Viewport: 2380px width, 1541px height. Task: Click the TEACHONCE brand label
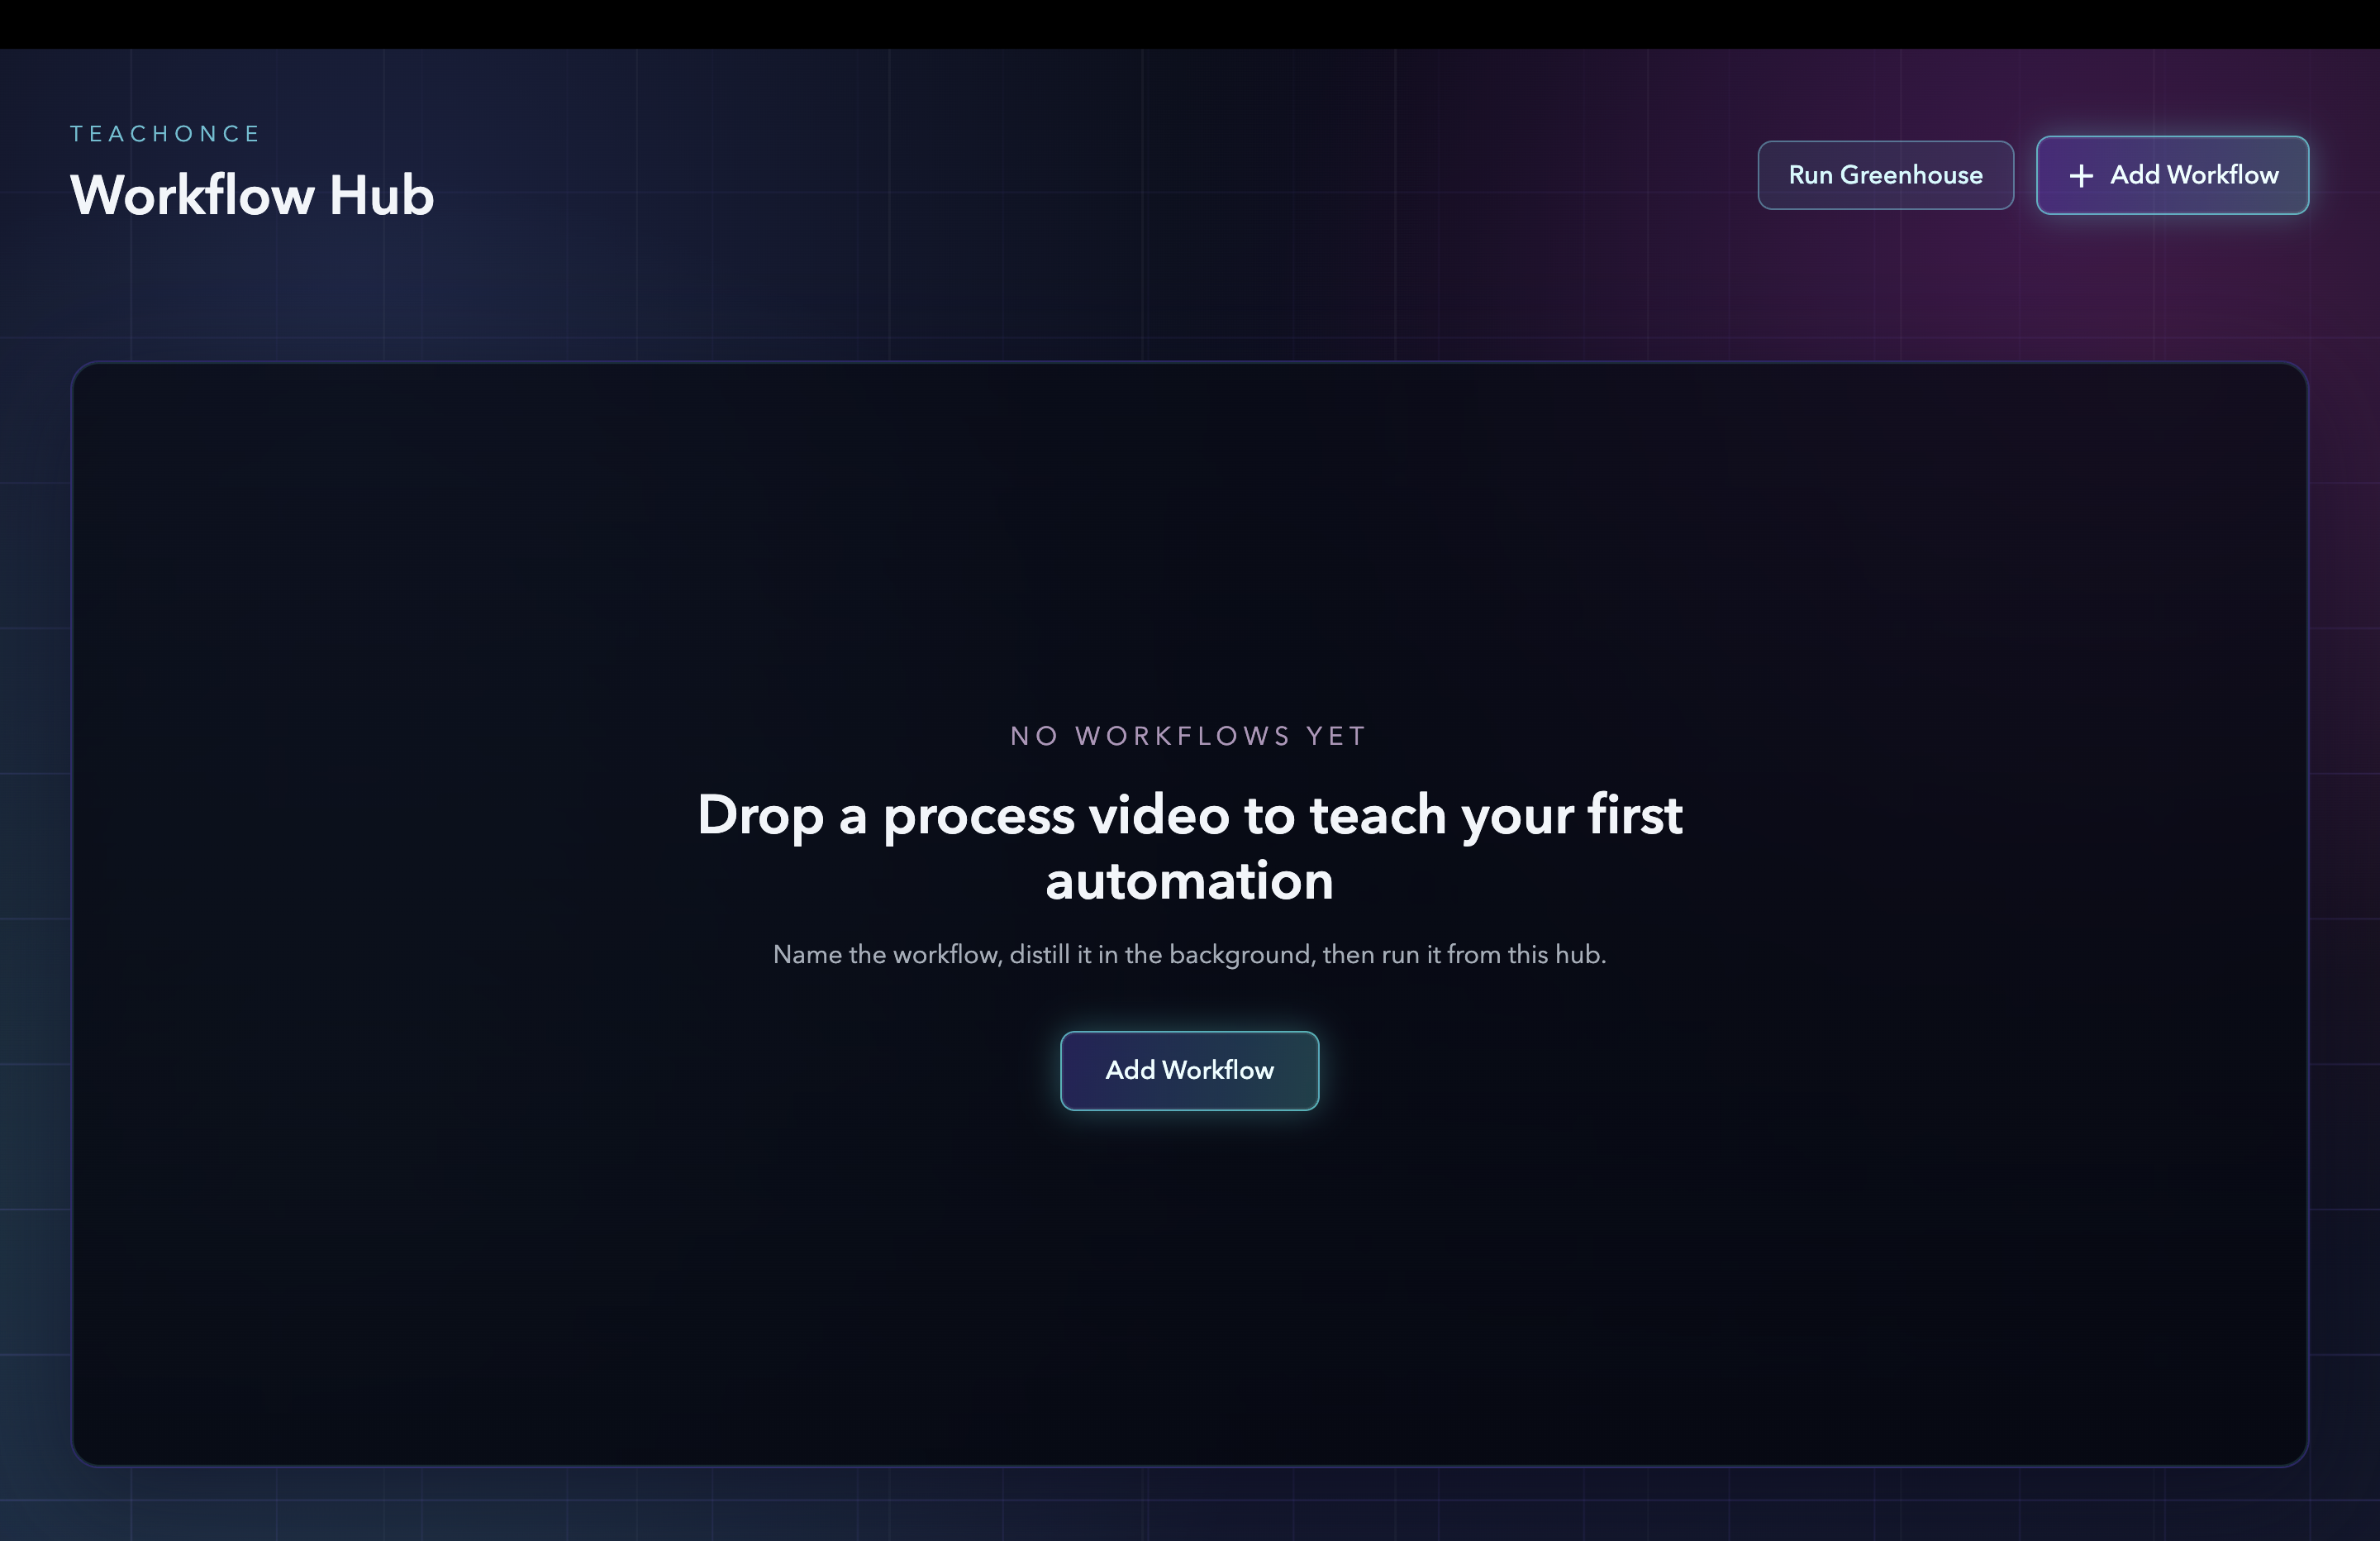(x=165, y=134)
